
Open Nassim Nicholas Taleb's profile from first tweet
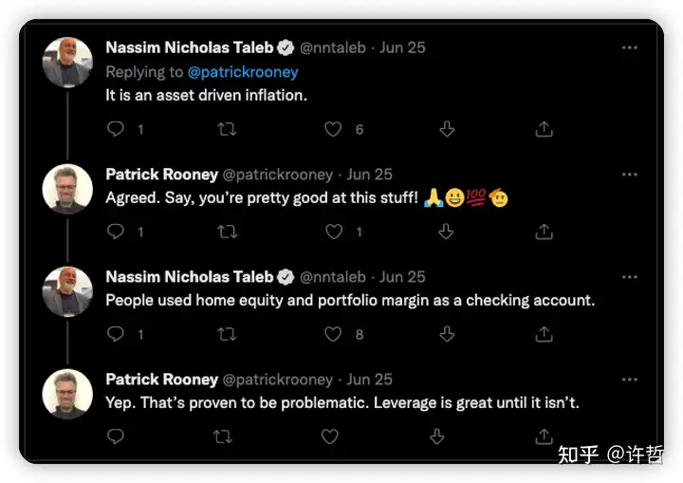click(189, 48)
